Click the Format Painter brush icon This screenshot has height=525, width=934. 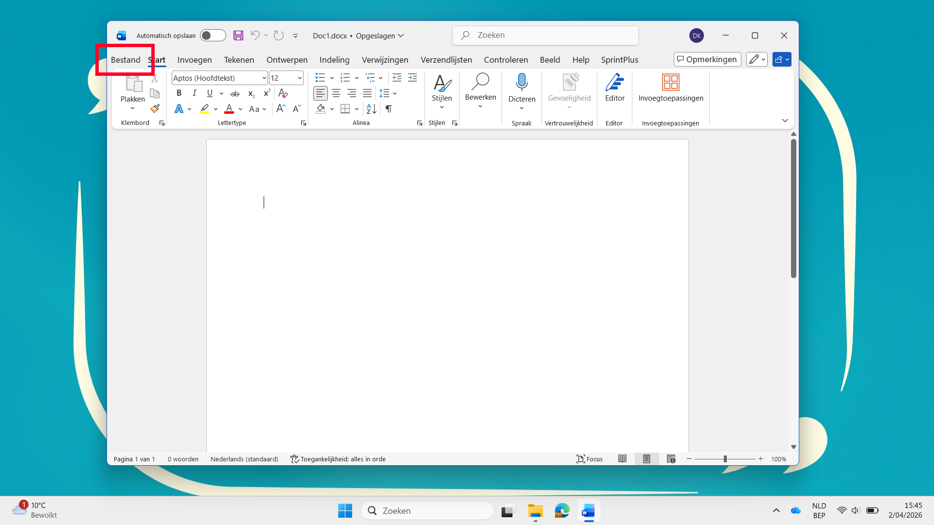tap(155, 108)
